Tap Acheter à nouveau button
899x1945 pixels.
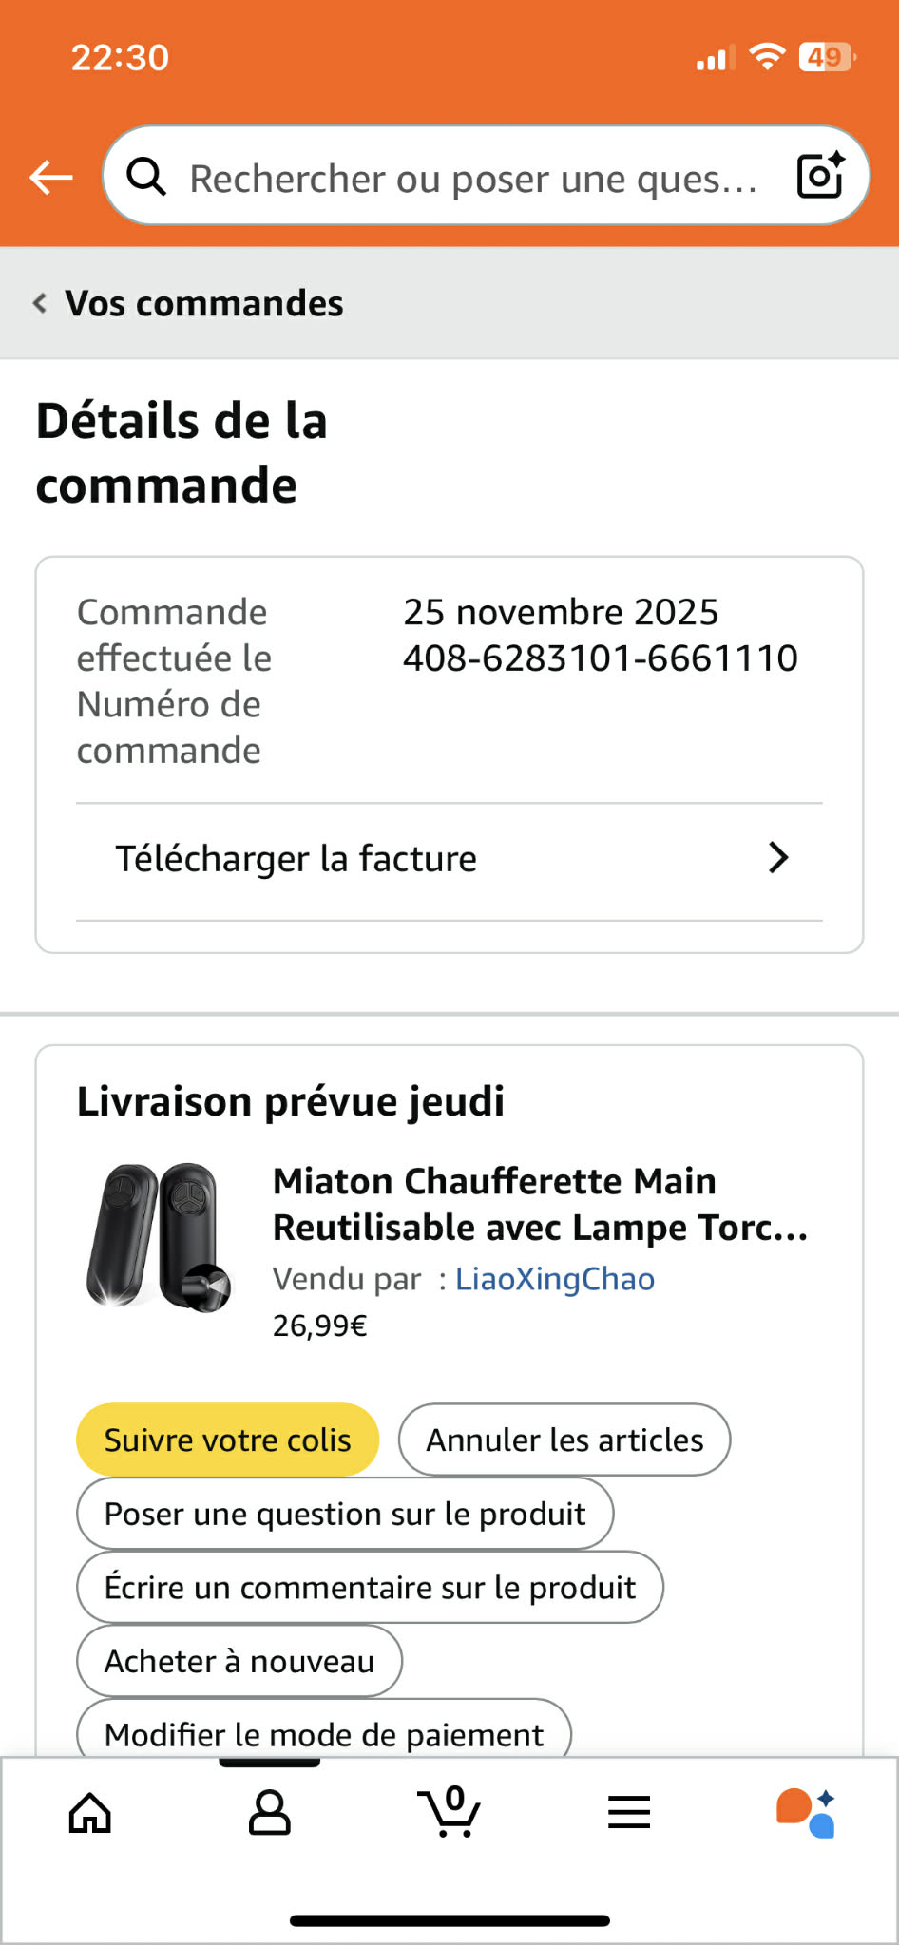point(239,1661)
